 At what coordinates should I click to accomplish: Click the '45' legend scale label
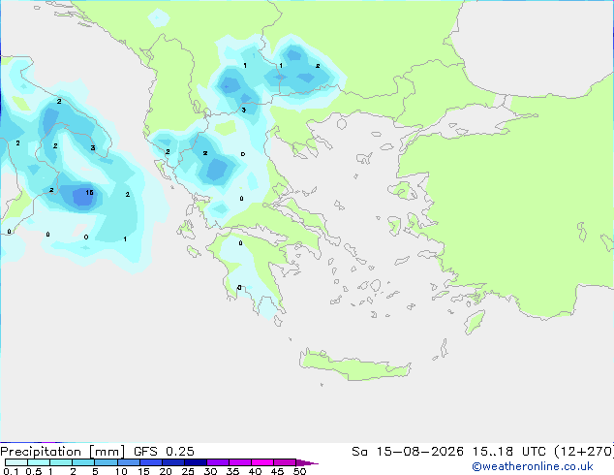[277, 471]
